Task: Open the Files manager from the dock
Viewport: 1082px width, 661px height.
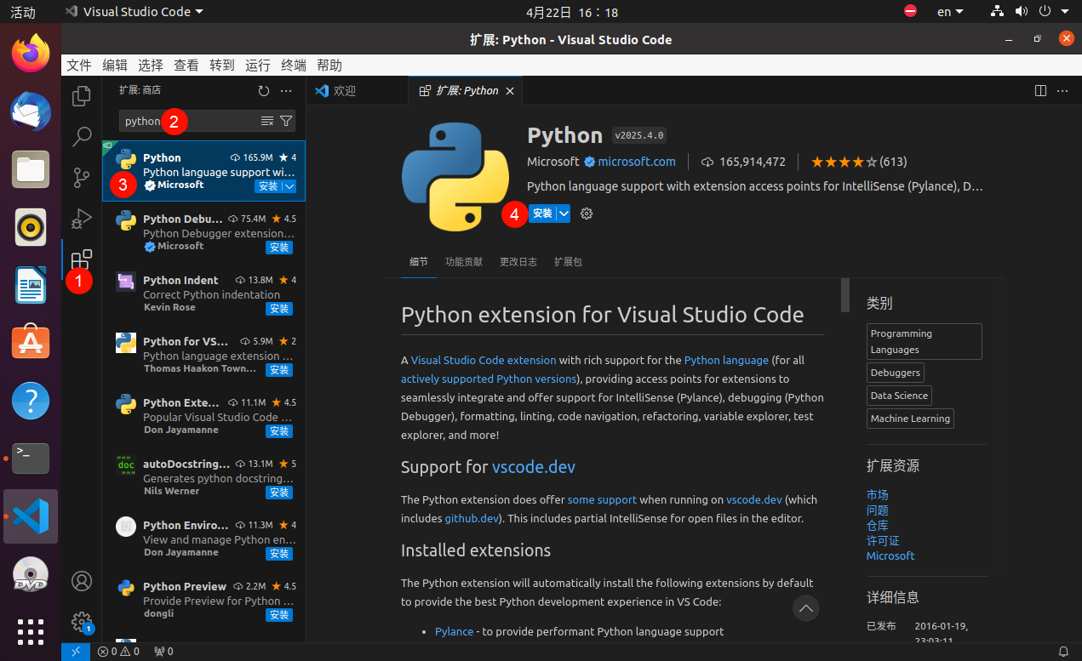Action: pyautogui.click(x=31, y=169)
